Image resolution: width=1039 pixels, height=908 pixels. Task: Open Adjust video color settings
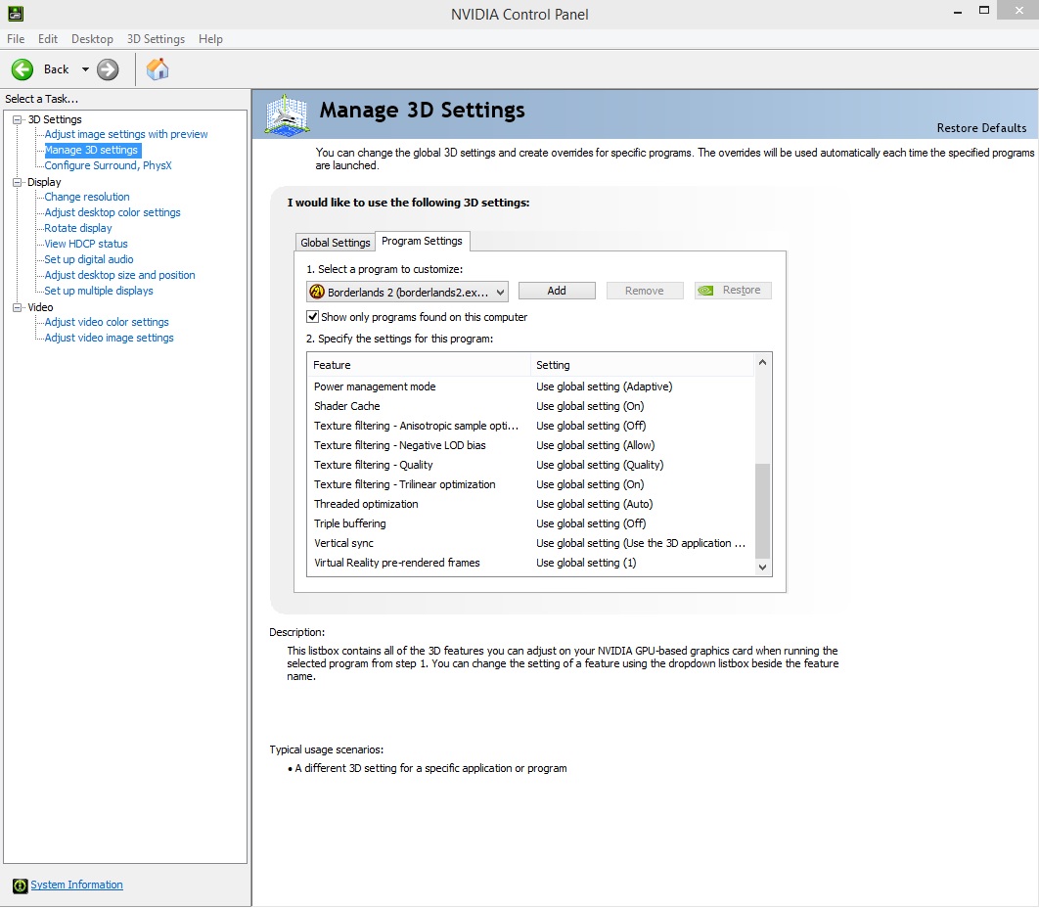107,322
